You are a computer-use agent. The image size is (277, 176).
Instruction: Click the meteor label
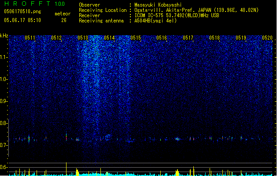pyautogui.click(x=63, y=14)
